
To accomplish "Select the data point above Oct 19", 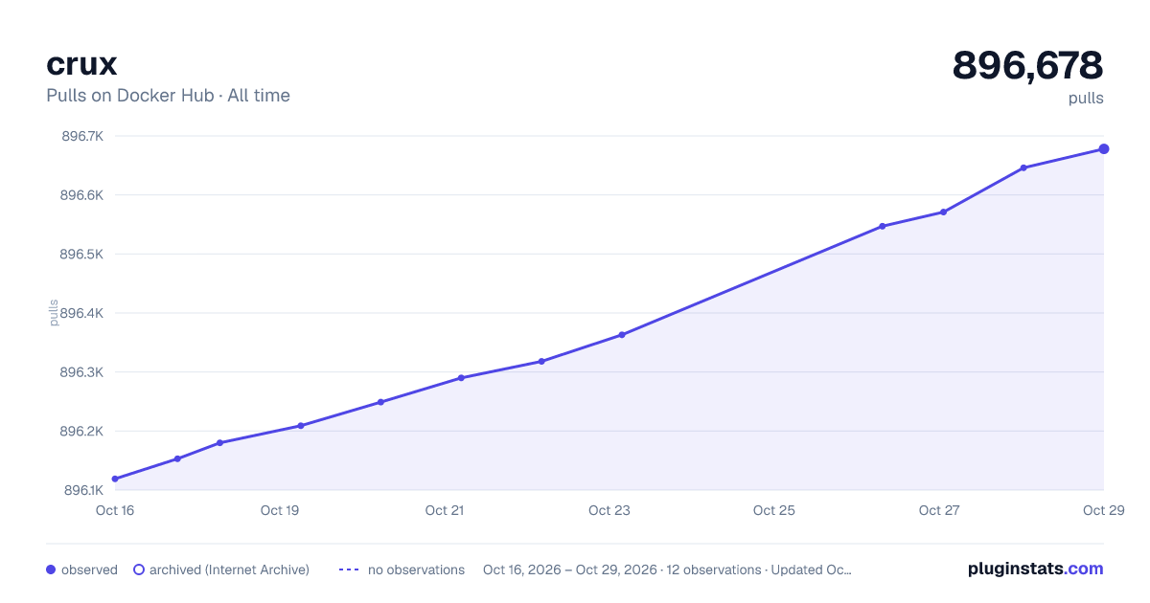I will [301, 426].
